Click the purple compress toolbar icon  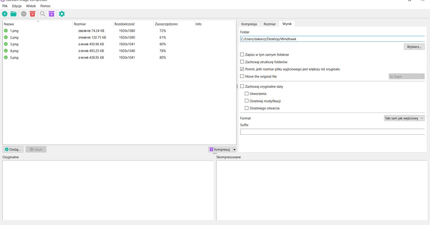[x=51, y=14]
